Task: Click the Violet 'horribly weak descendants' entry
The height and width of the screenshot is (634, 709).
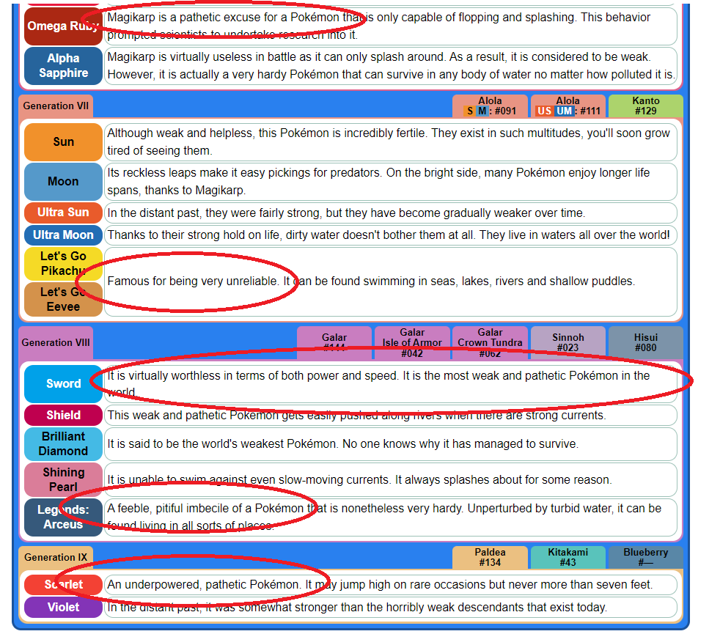Action: 391,608
